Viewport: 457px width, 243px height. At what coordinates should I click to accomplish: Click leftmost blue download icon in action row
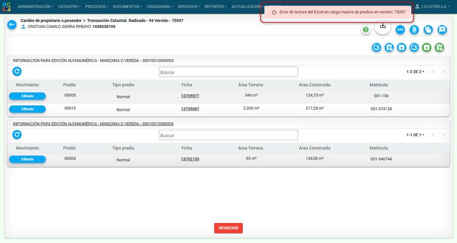376,47
